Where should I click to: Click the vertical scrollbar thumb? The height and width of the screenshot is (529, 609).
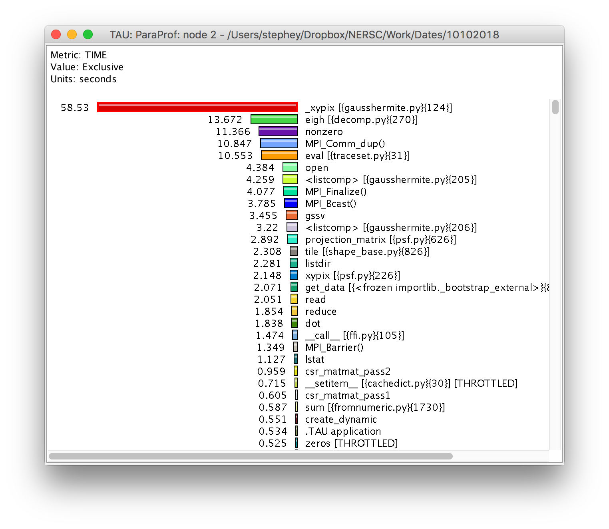[555, 107]
